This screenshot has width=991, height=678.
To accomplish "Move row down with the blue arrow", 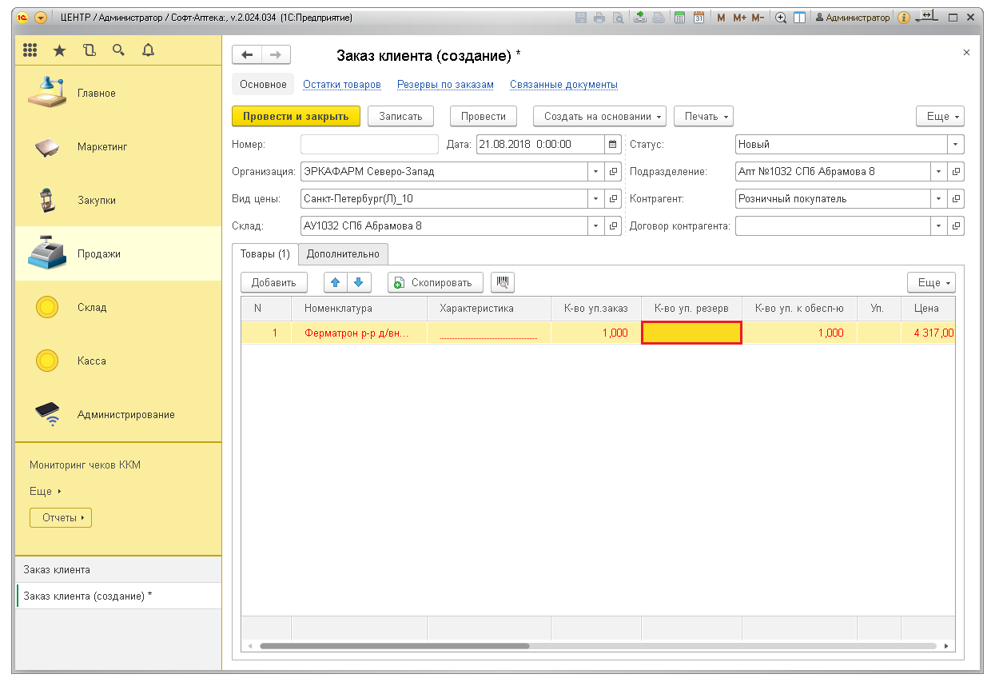I will tap(359, 282).
